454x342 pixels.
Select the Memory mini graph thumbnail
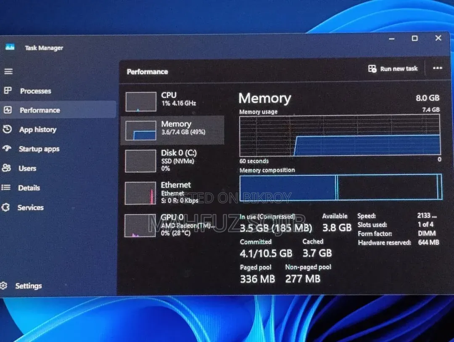141,131
